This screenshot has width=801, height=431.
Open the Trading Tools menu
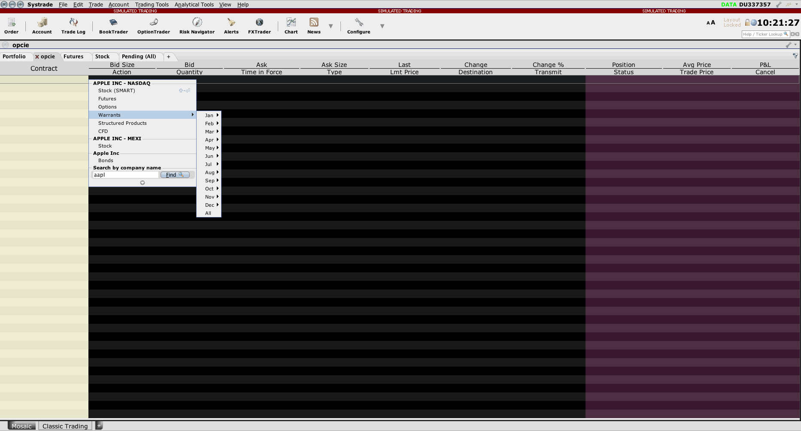(152, 5)
